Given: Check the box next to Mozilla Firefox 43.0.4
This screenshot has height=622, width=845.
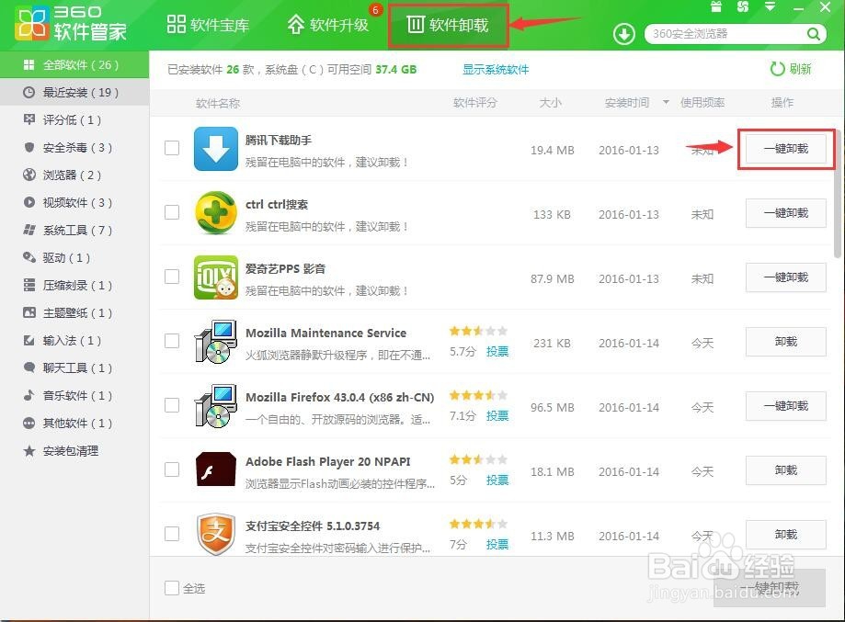Looking at the screenshot, I should point(171,405).
